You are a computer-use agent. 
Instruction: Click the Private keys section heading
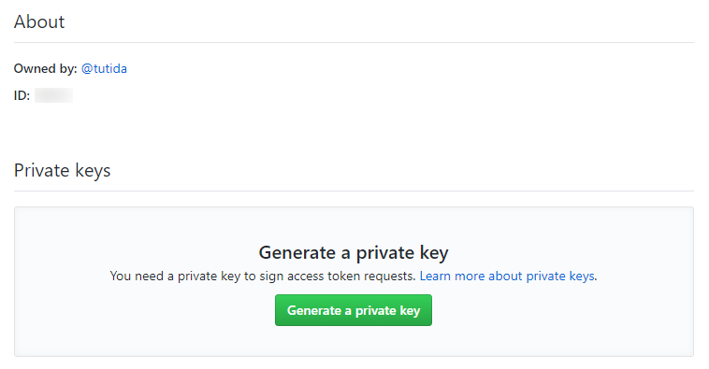tap(63, 171)
